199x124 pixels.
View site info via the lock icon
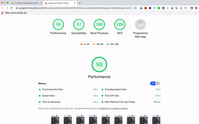(x=17, y=8)
